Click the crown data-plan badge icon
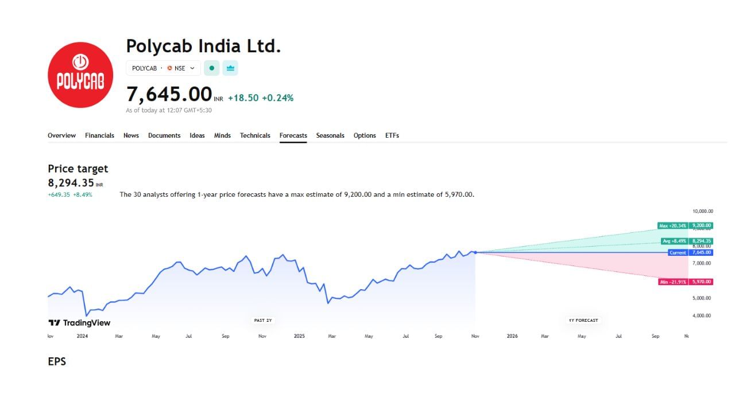735x413 pixels. (230, 68)
